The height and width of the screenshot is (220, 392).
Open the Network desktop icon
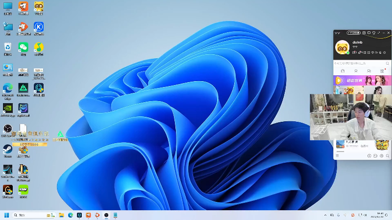(8, 28)
